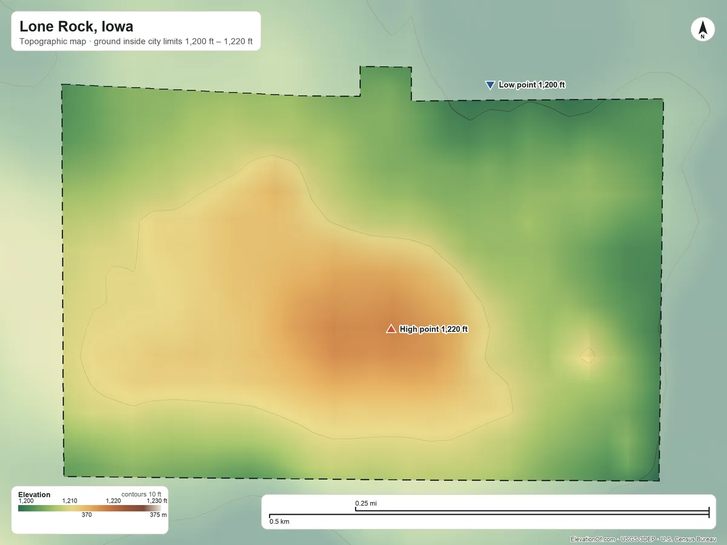Click the '375 m' legend value
Viewport: 727px width, 545px height.
point(158,515)
